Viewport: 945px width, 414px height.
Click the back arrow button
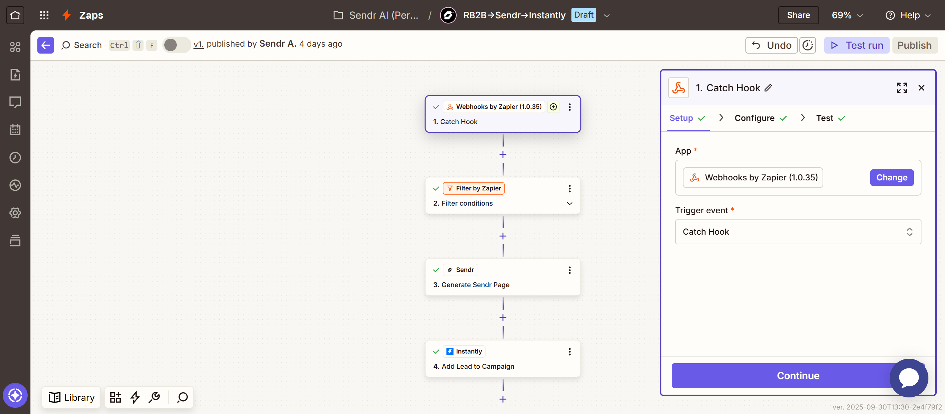[x=46, y=45]
